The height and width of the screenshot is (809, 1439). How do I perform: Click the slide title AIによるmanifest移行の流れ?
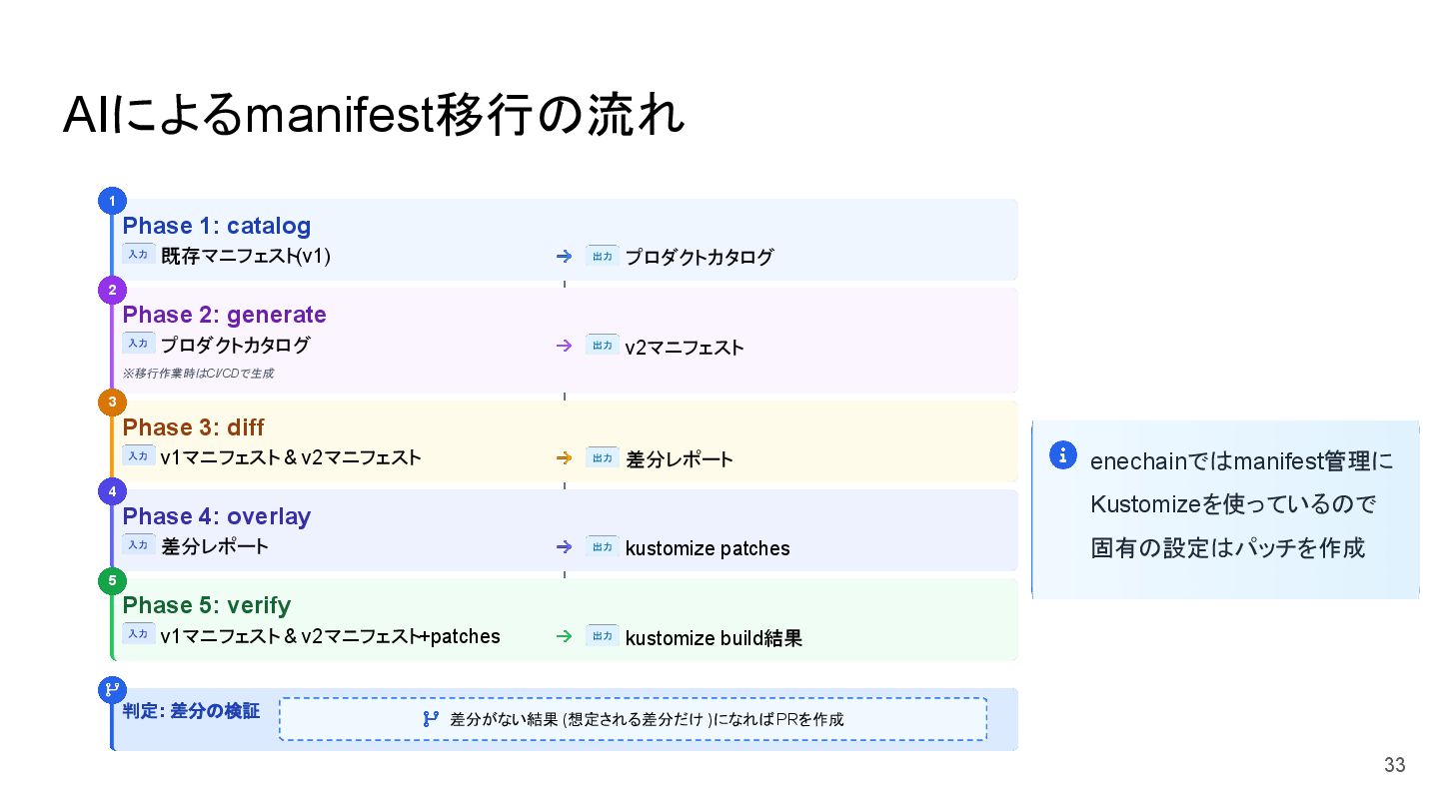[374, 117]
